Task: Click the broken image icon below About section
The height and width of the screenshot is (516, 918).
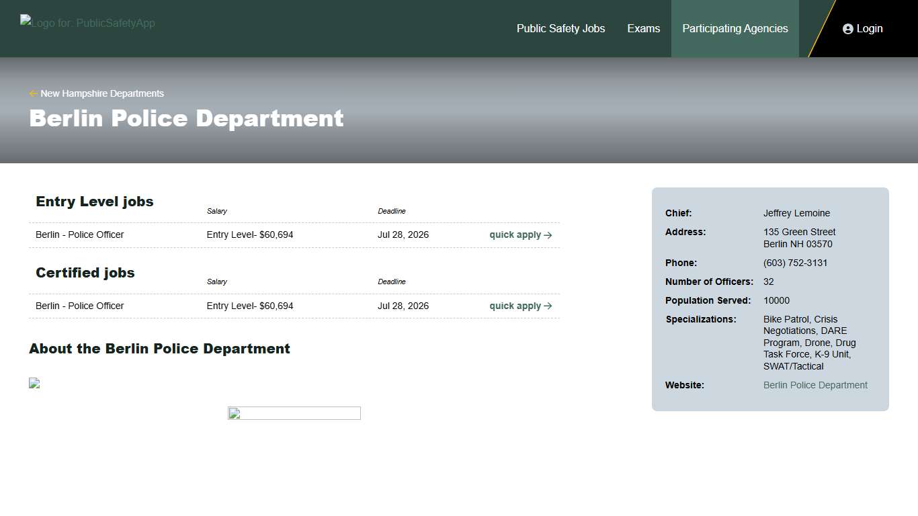Action: coord(34,384)
